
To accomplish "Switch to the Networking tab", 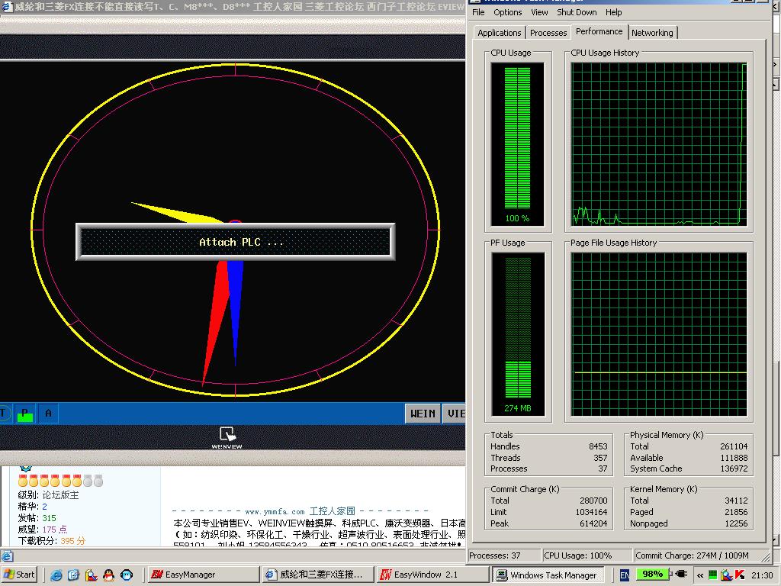I will 652,33.
